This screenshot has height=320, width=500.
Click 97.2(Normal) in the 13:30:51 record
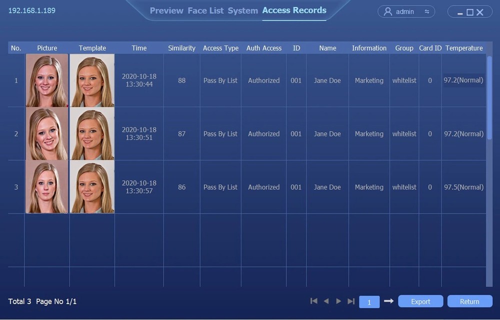point(464,134)
